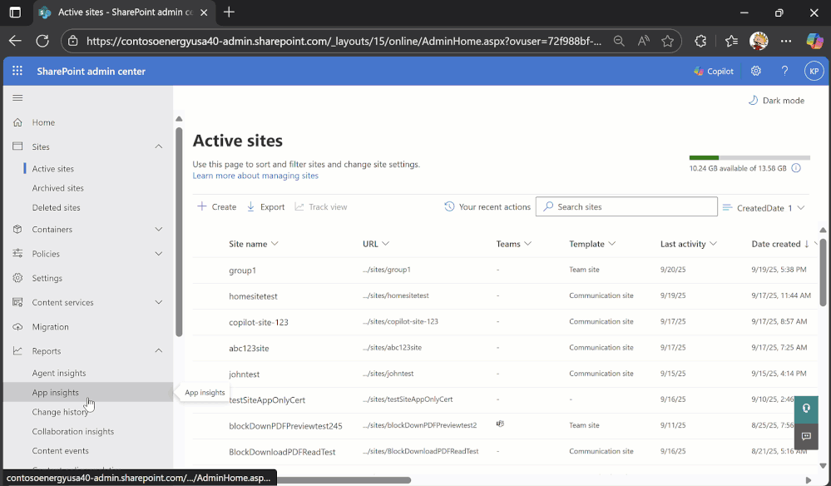Open the Last activity column dropdown
Screen dimensions: 831x486
tap(713, 244)
